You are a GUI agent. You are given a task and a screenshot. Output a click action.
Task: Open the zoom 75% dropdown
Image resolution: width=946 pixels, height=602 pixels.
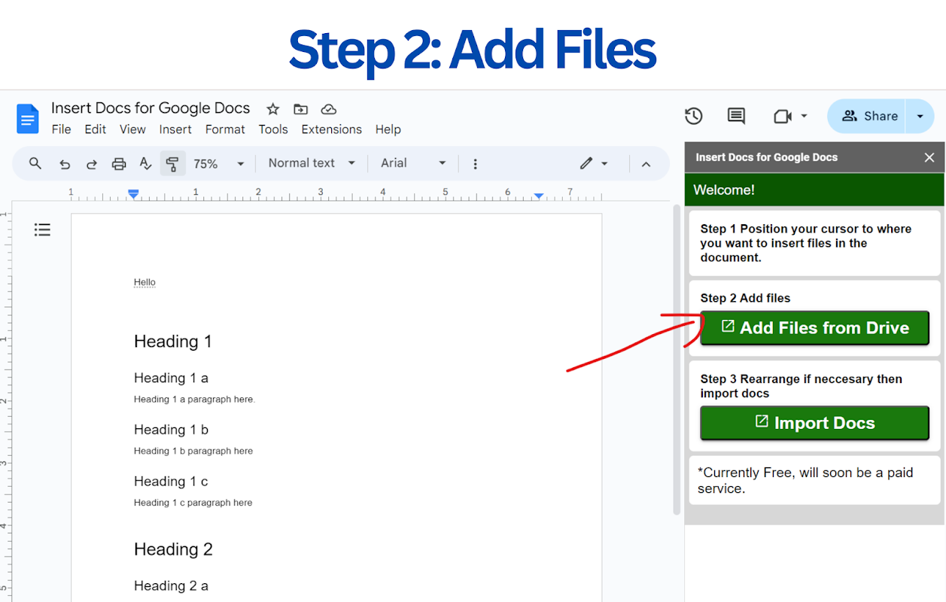[219, 163]
